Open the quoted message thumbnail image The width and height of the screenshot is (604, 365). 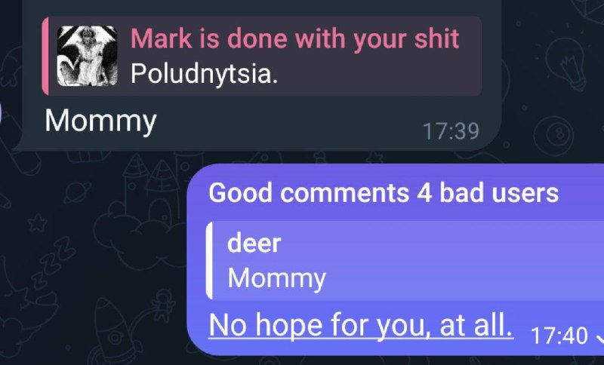pyautogui.click(x=87, y=56)
